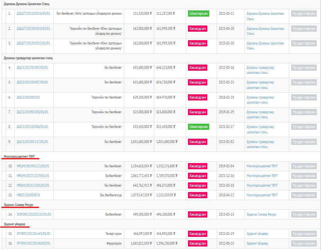
Task: Open tender link ДЦС3/202301117/01/01
Action: click(32, 142)
